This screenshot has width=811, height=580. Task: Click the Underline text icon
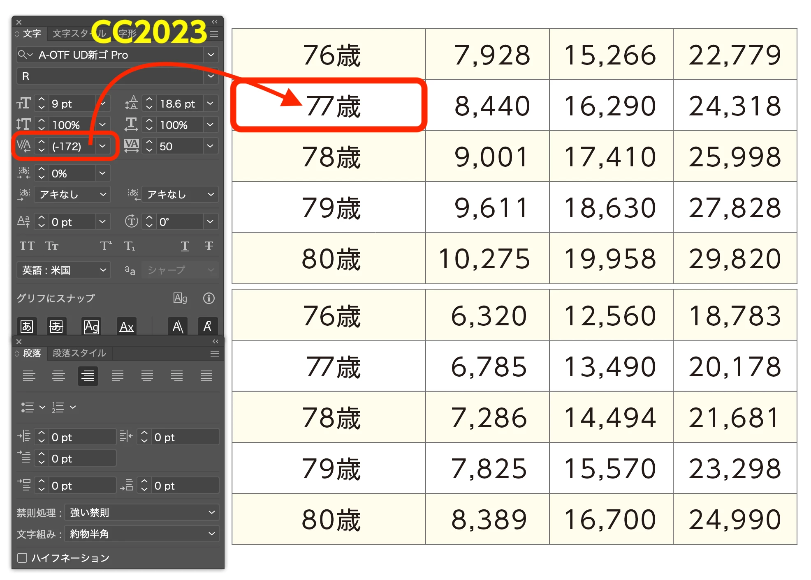click(185, 246)
